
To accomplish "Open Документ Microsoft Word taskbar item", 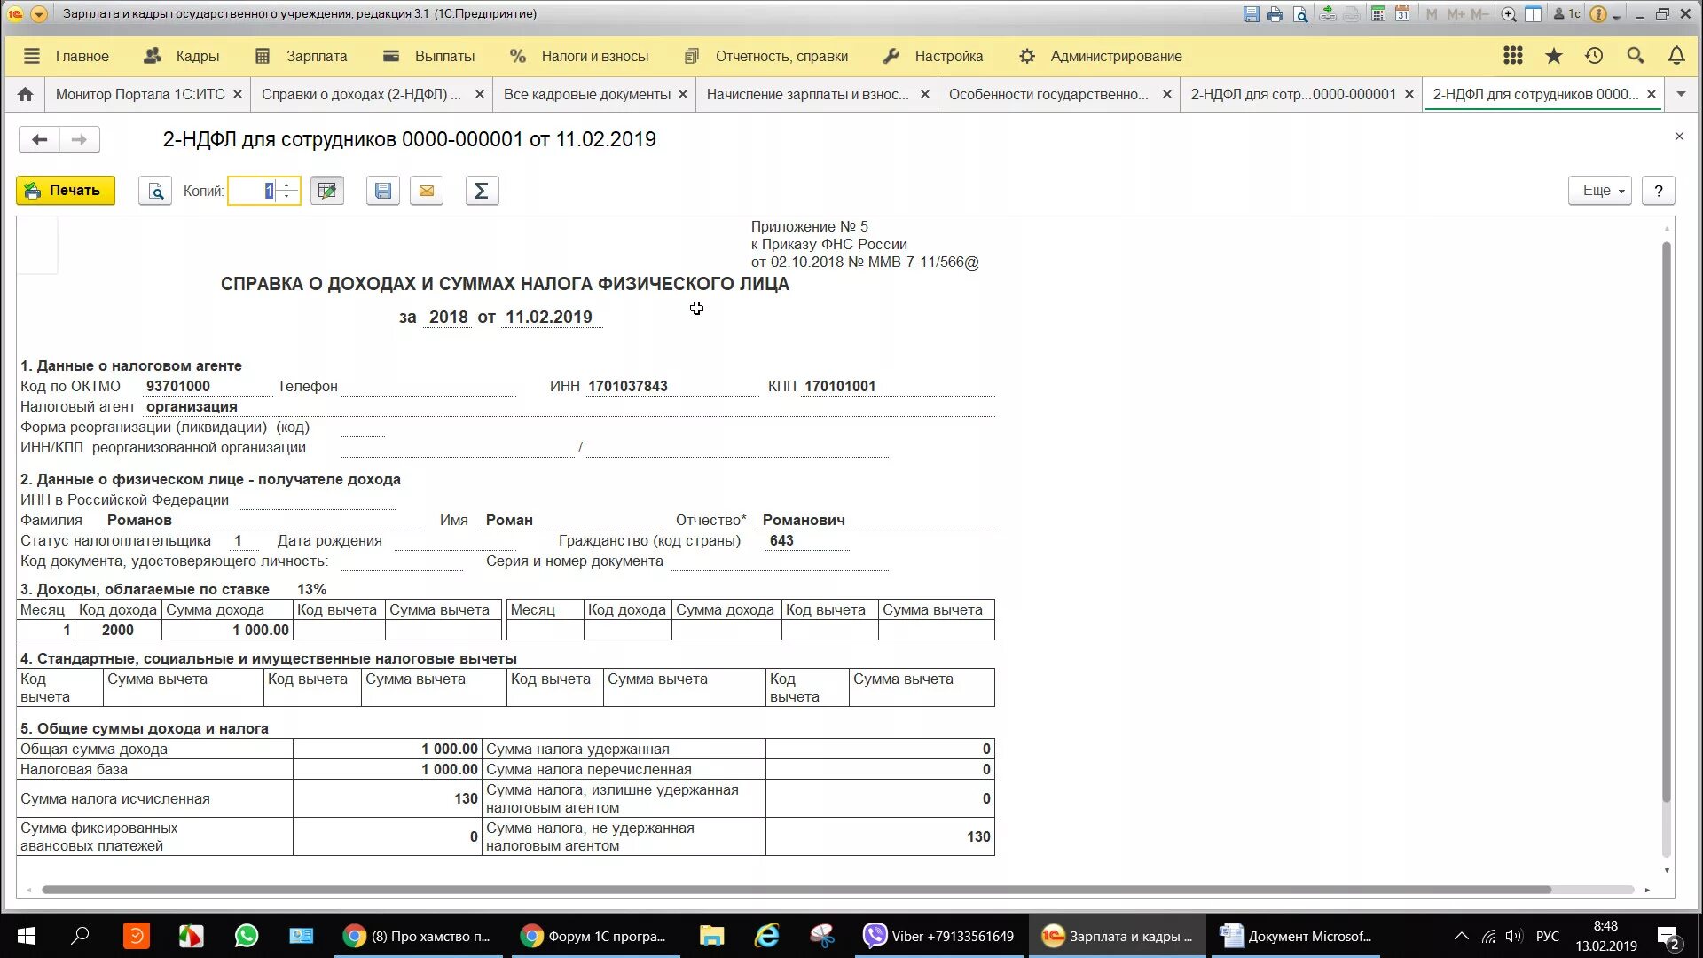I will [1296, 936].
